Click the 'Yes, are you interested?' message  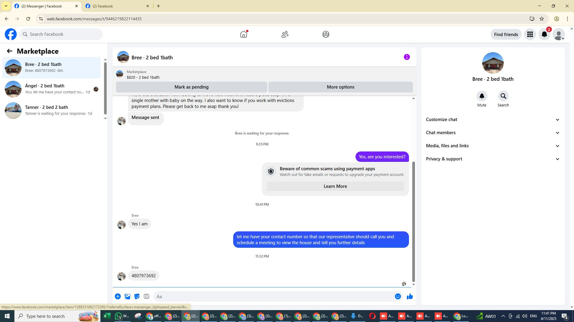point(382,157)
